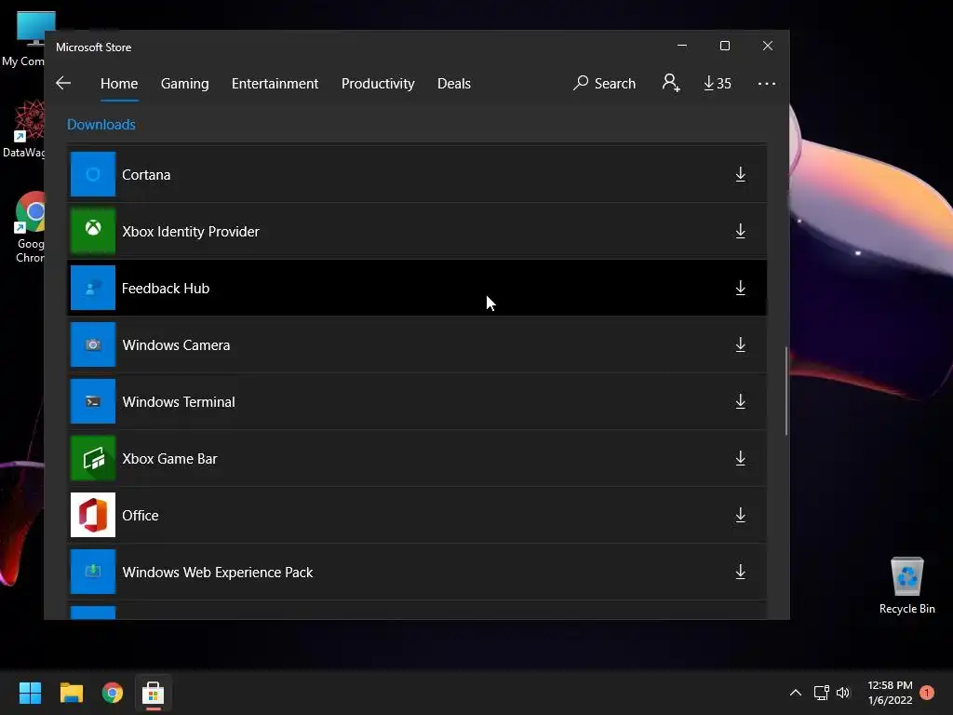953x715 pixels.
Task: Open the sign-in account icon
Action: (671, 83)
